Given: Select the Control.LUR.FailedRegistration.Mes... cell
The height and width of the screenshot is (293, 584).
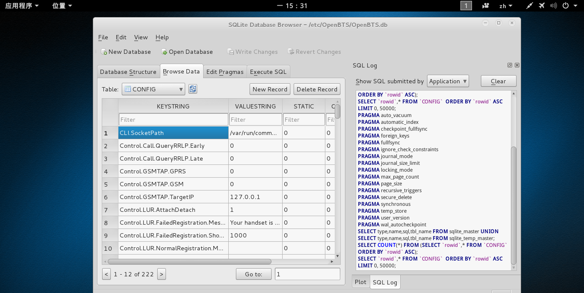Looking at the screenshot, I should point(173,223).
